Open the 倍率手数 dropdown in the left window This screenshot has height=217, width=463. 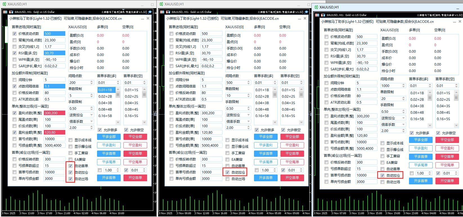81,122
